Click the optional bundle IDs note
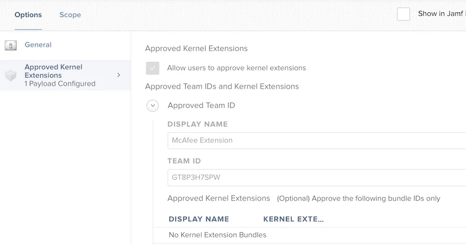This screenshot has height=245, width=466. point(358,198)
